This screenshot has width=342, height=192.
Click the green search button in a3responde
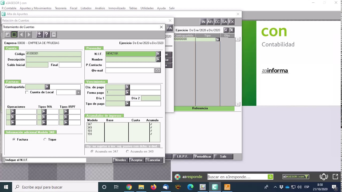coord(270,177)
